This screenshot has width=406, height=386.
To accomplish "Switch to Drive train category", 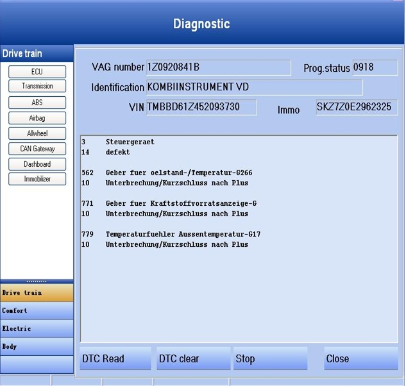I will pyautogui.click(x=37, y=293).
